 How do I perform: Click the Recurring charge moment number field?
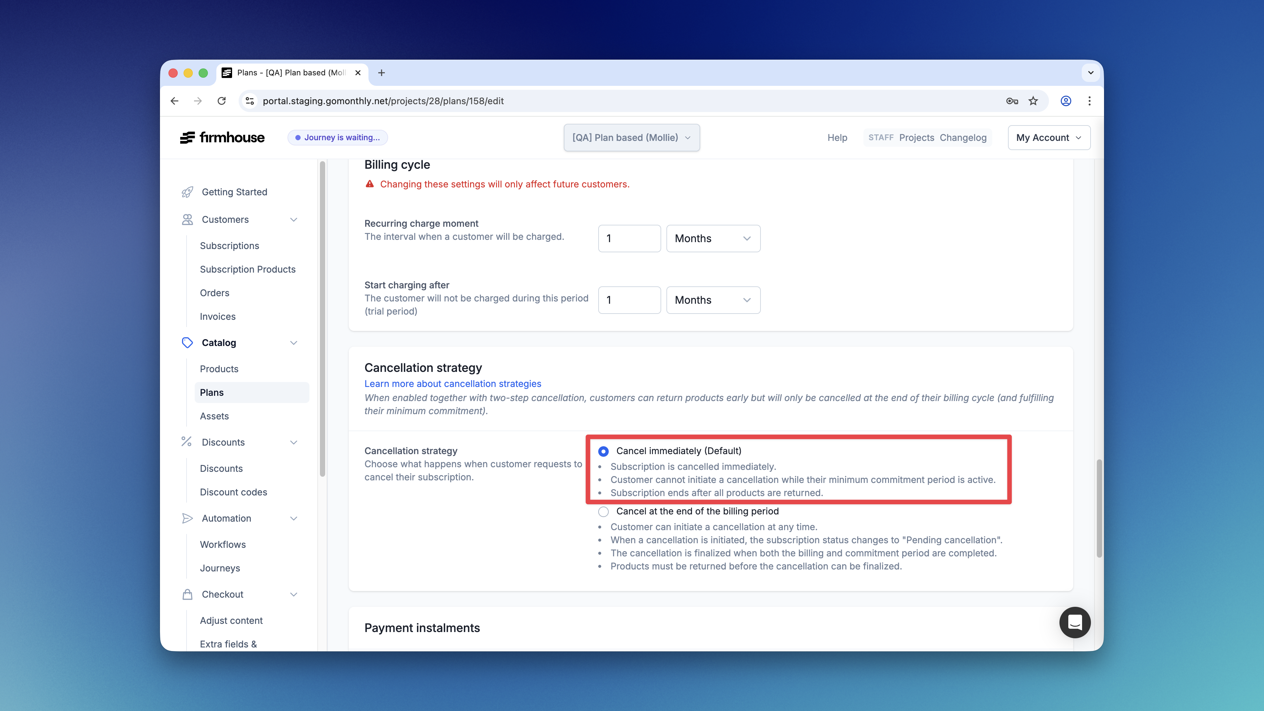click(629, 238)
